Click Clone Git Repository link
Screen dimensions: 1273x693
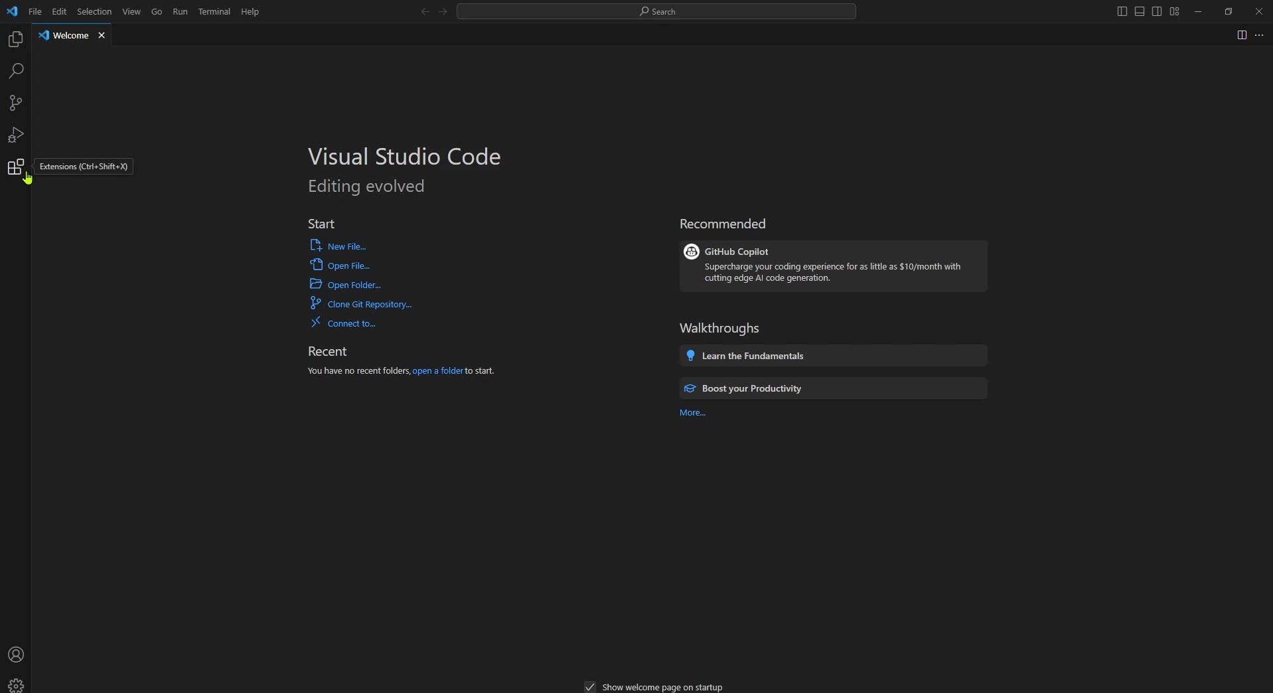click(x=362, y=305)
